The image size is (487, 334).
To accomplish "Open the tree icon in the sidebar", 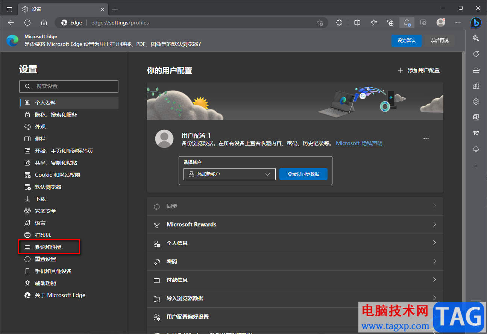I will (x=476, y=149).
